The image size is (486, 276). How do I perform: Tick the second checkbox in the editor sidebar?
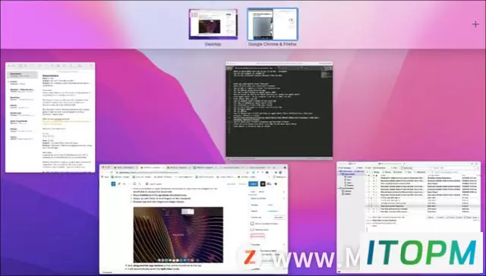pos(252,230)
